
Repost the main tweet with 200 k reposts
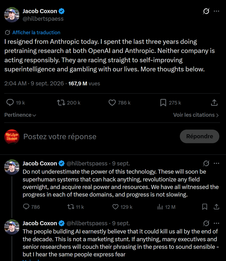(x=61, y=102)
